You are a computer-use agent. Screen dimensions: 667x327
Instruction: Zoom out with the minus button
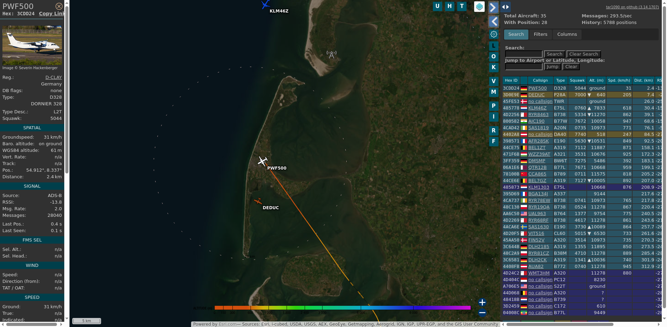[x=482, y=312]
